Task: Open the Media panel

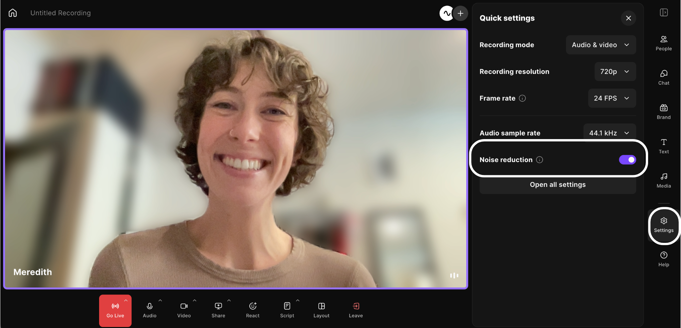Action: [x=663, y=181]
